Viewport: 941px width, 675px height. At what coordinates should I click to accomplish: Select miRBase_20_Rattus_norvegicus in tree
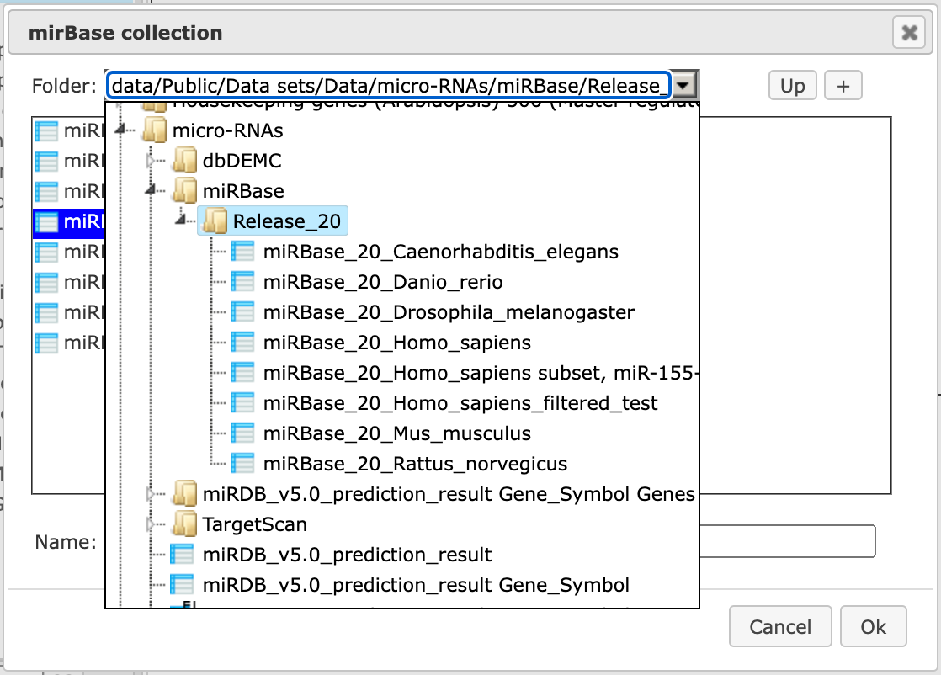click(415, 464)
